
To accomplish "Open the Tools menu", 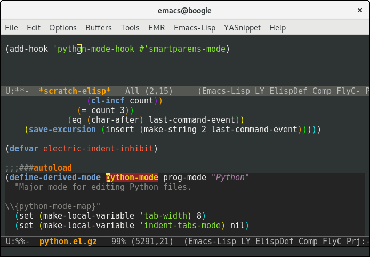I will point(130,28).
